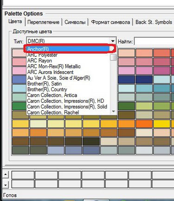174x201 pixels.
Task: Click the first empty palette cell beside up arrow
Action: click(x=23, y=175)
